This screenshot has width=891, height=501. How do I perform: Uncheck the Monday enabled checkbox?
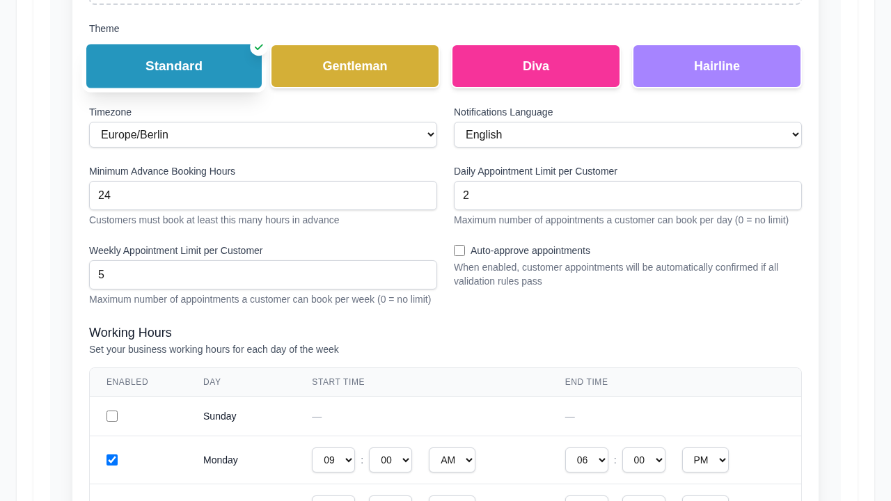112,460
